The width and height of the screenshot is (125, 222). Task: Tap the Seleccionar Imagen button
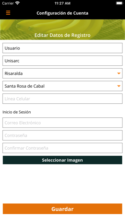pos(62,160)
